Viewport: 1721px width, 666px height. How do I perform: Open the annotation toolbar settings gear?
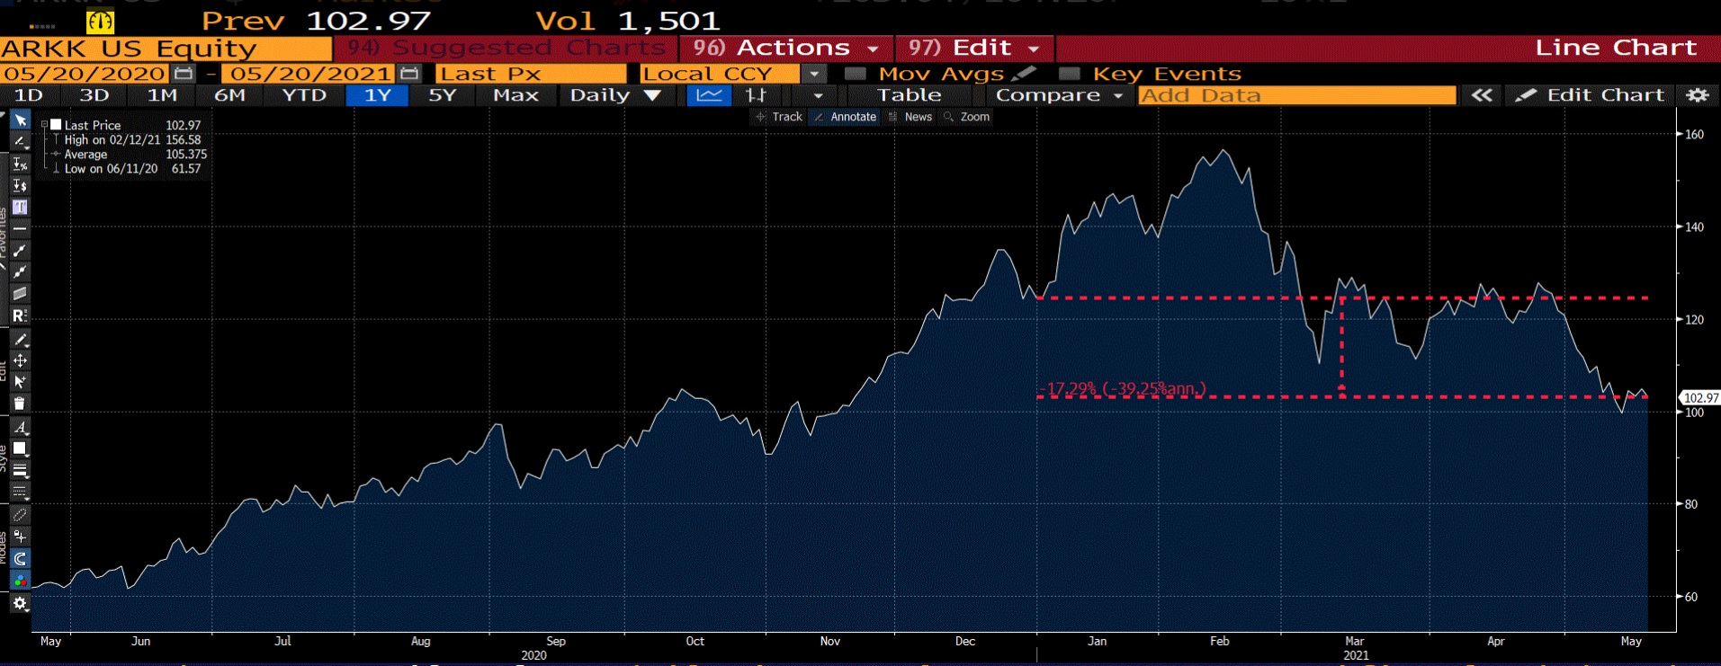point(20,603)
